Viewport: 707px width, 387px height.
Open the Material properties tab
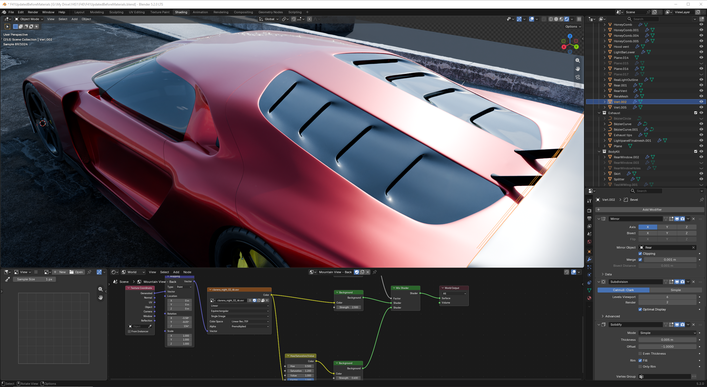[x=589, y=298]
